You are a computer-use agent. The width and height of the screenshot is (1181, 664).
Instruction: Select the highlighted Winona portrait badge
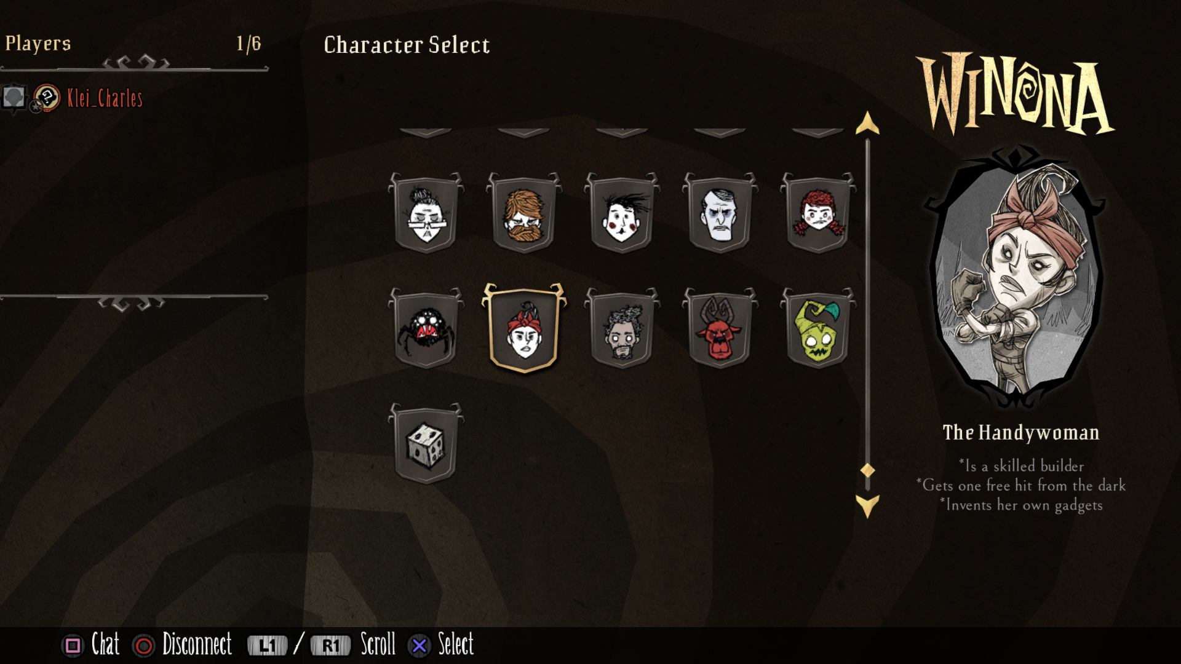pyautogui.click(x=524, y=328)
